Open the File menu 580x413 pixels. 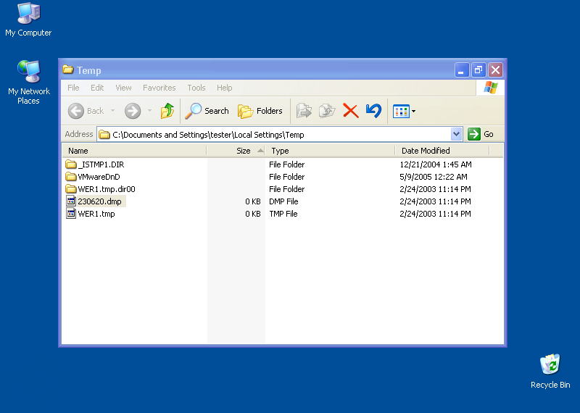pyautogui.click(x=73, y=88)
